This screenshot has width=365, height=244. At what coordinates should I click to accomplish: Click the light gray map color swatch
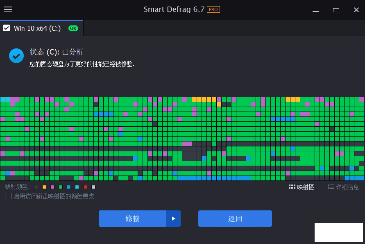93,187
